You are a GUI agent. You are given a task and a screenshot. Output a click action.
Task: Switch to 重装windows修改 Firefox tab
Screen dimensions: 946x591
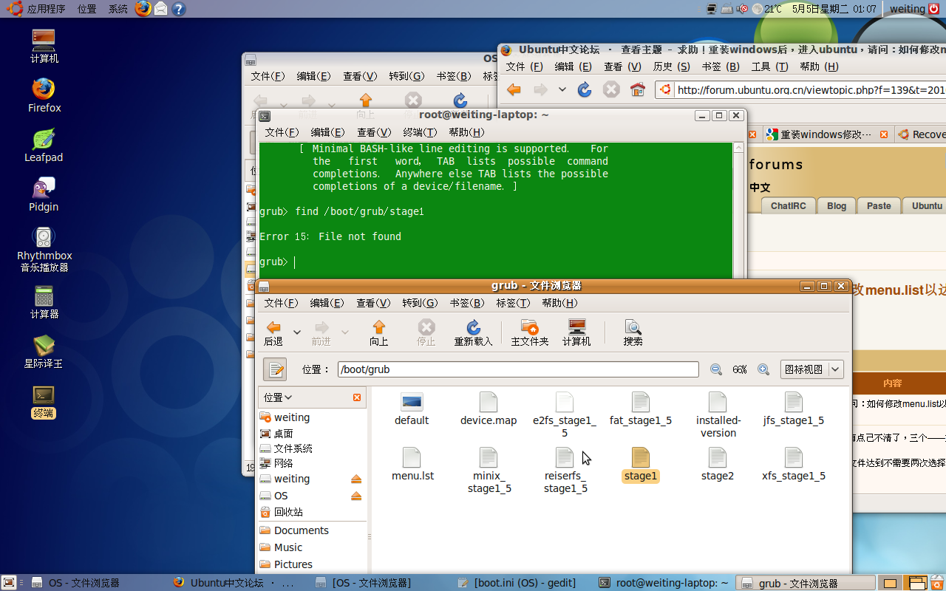826,134
